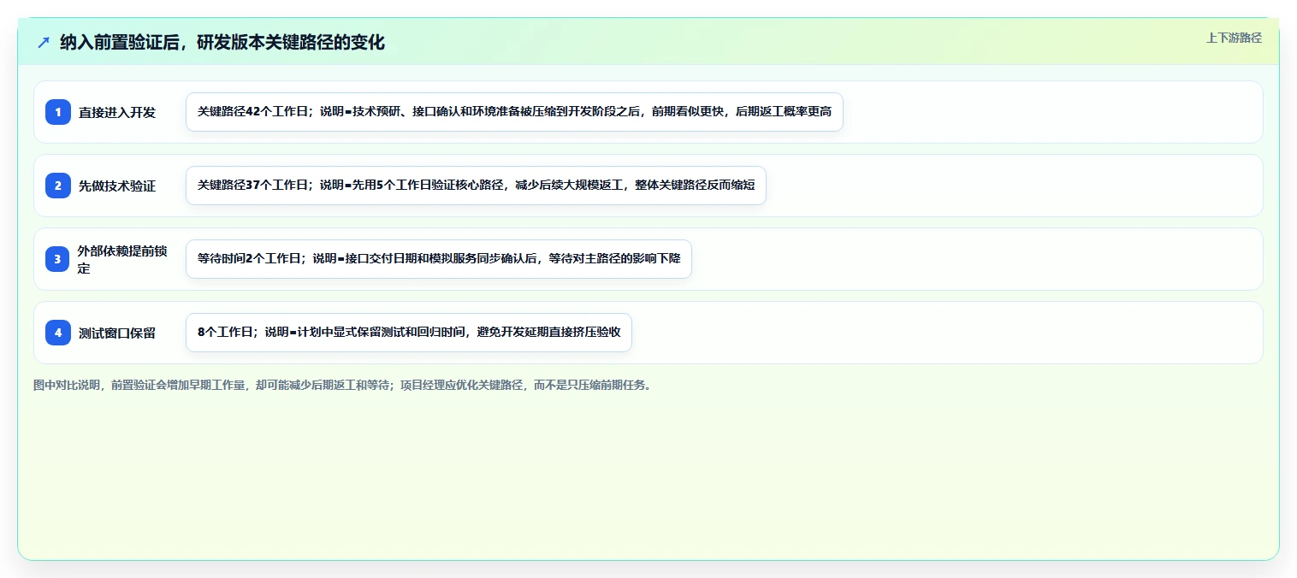1297x578 pixels.
Task: Click the 上下游路径 label in the header
Action: (1234, 38)
